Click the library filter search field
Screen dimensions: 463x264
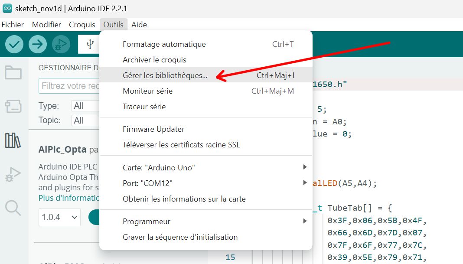coord(69,86)
